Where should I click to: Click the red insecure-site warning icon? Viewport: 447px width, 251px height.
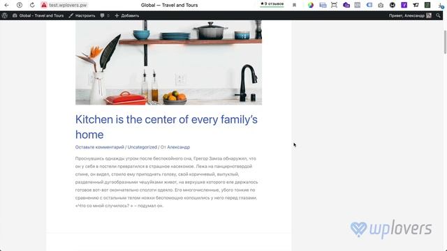coord(44,5)
